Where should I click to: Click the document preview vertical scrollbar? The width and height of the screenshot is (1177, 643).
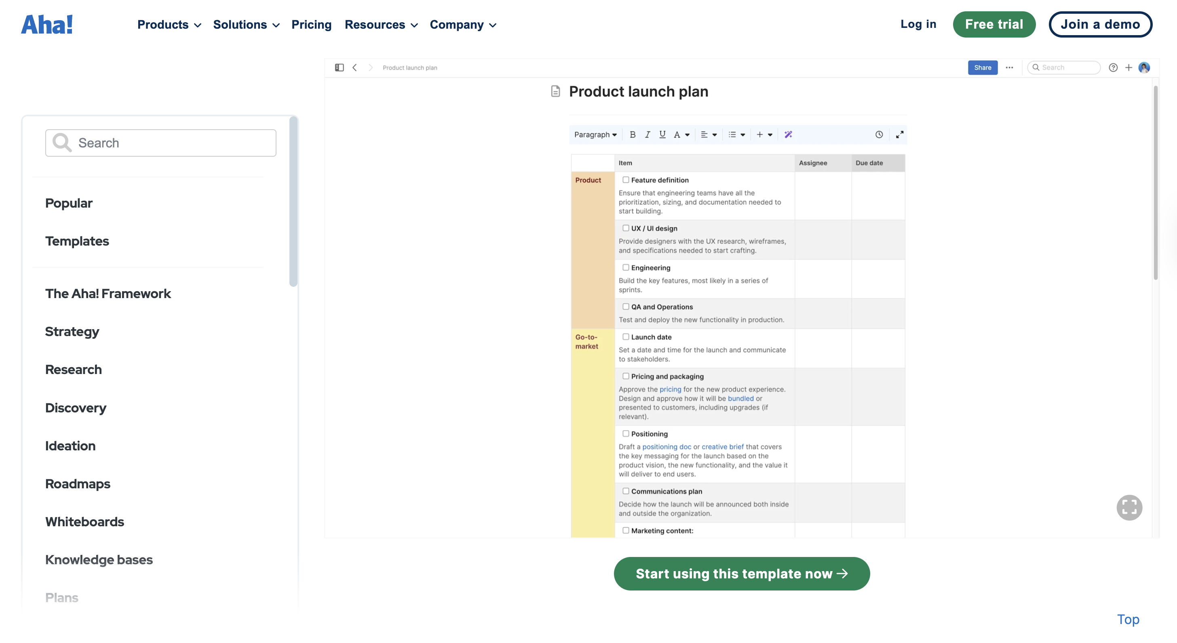click(1156, 183)
